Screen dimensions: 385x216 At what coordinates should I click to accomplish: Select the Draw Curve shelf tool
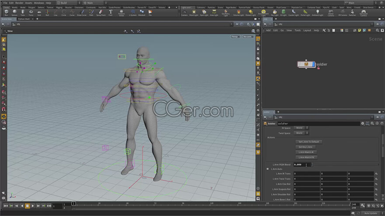click(x=82, y=13)
